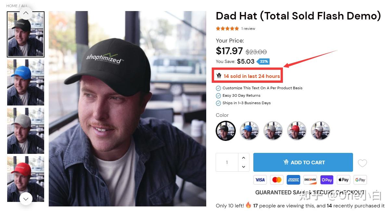Image resolution: width=392 pixels, height=211 pixels.
Task: Click the quantity input field
Action: point(227,162)
